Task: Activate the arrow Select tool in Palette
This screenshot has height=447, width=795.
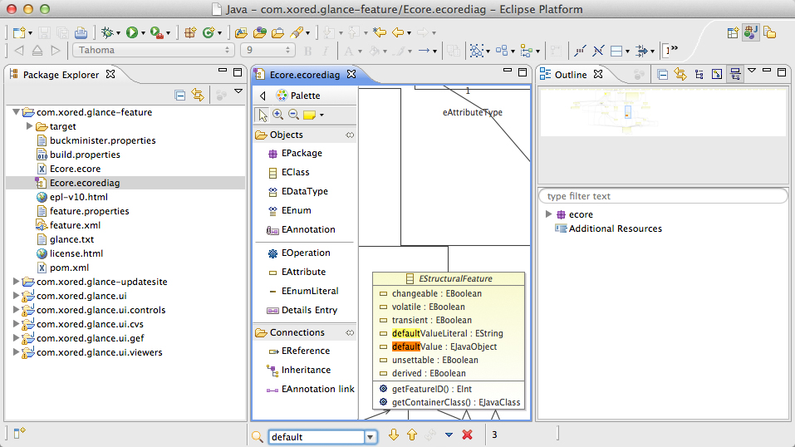Action: [x=262, y=115]
